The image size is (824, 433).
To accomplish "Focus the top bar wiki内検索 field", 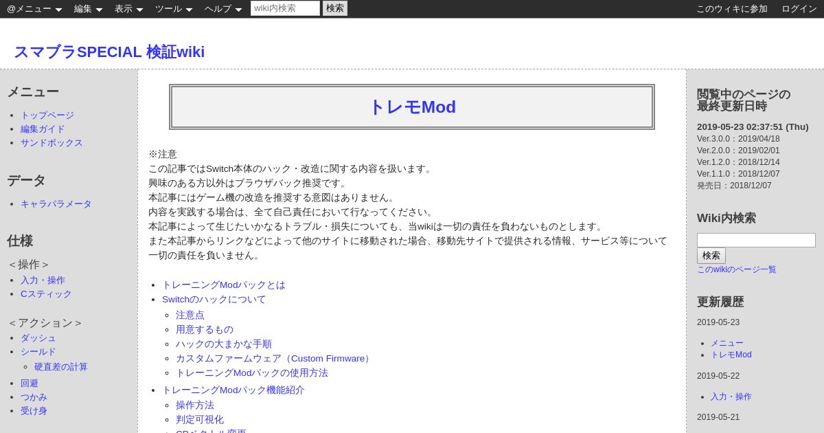I will [x=285, y=8].
